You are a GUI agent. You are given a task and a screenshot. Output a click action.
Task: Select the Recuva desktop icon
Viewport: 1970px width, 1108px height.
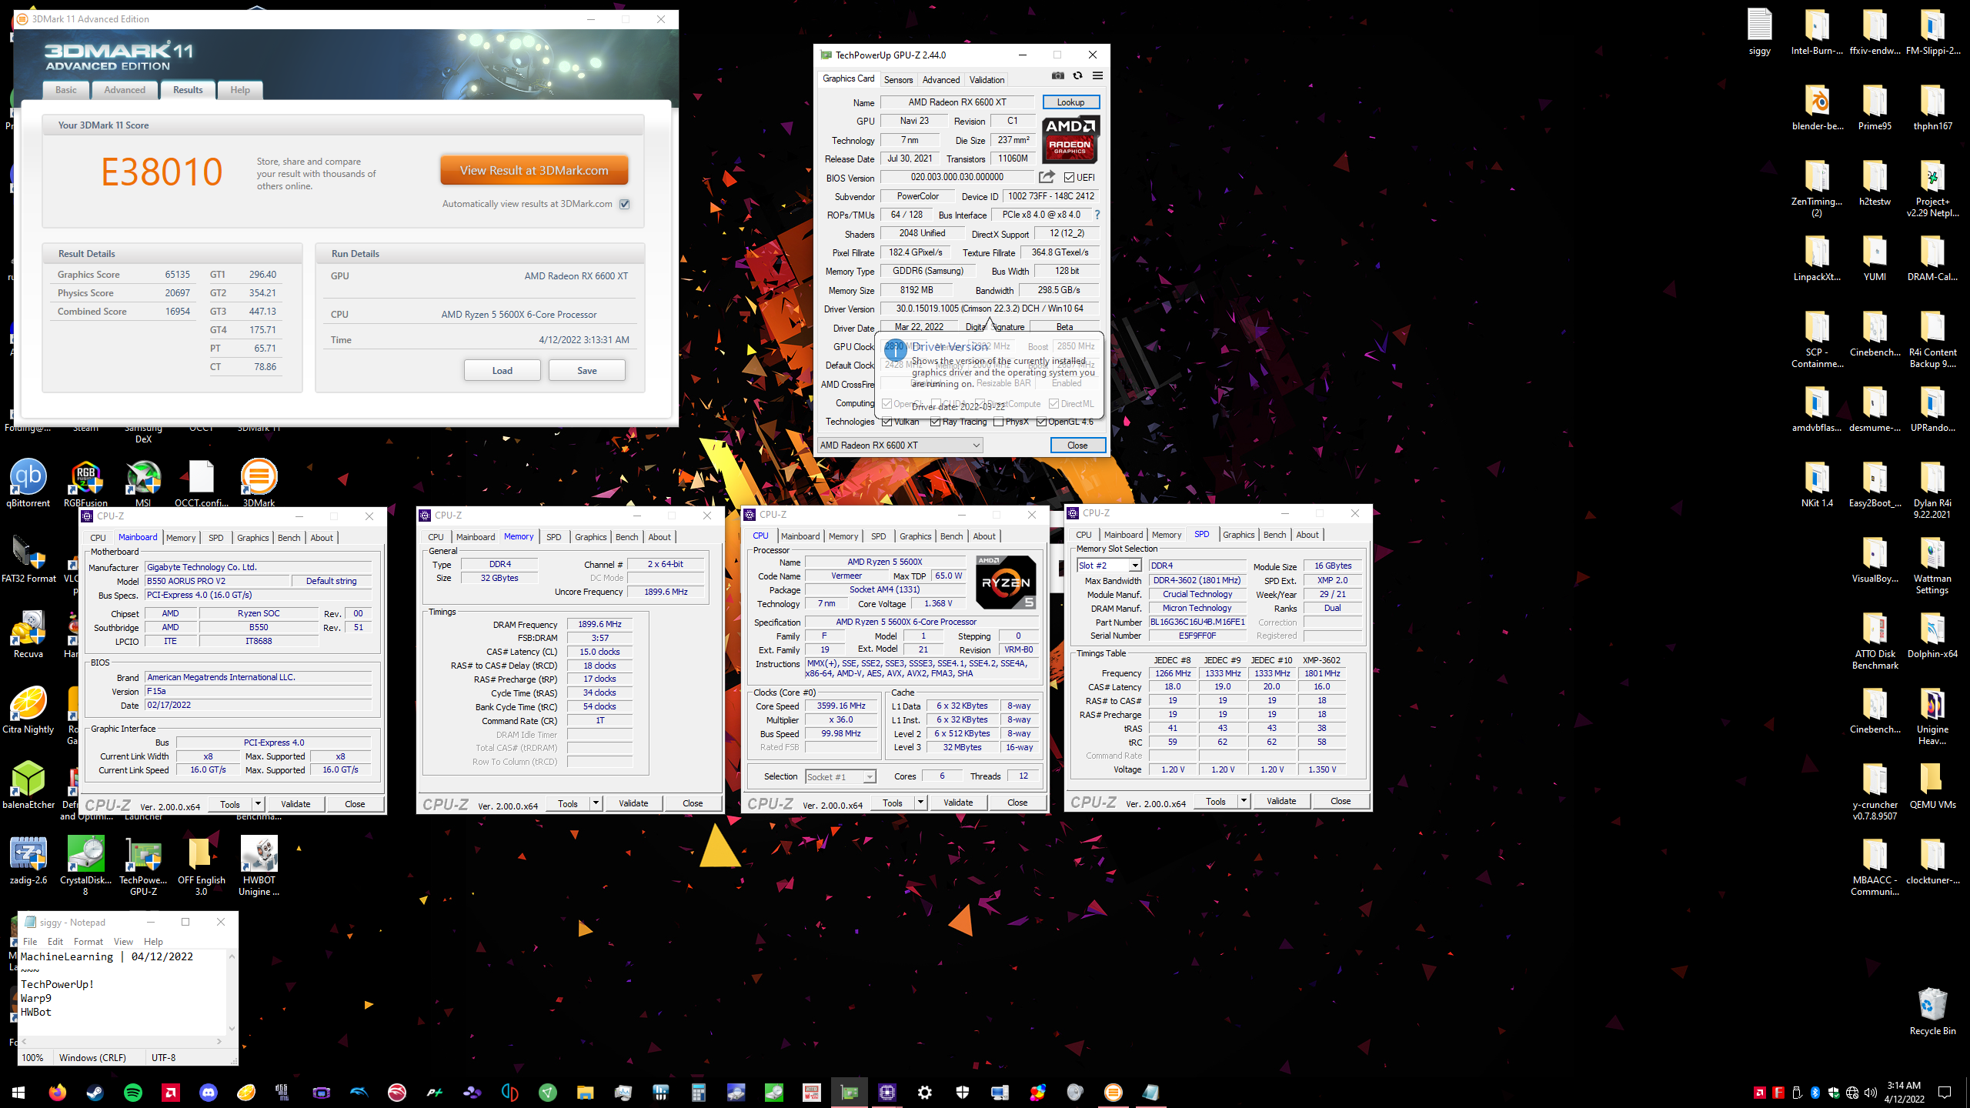28,634
